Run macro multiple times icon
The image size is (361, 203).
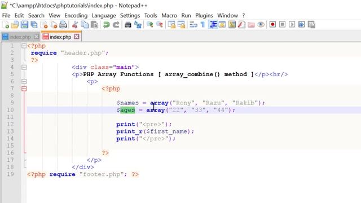coord(302,24)
